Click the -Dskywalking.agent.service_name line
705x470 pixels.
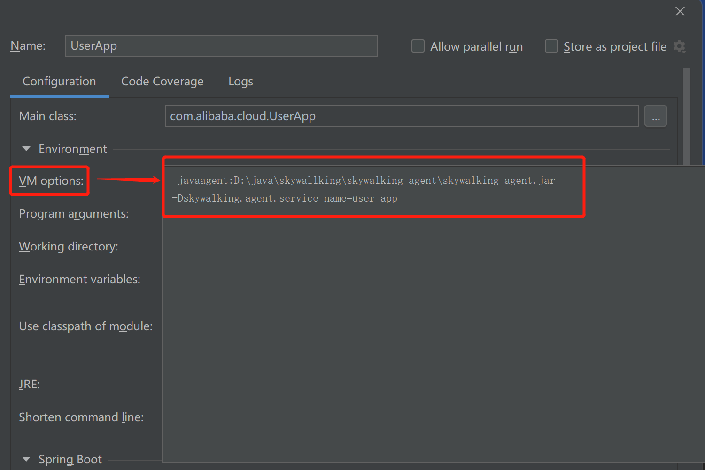point(284,198)
